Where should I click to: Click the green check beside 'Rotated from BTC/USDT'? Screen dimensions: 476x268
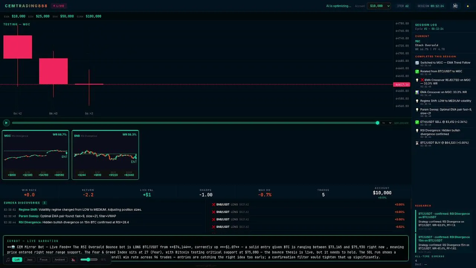coord(417,71)
